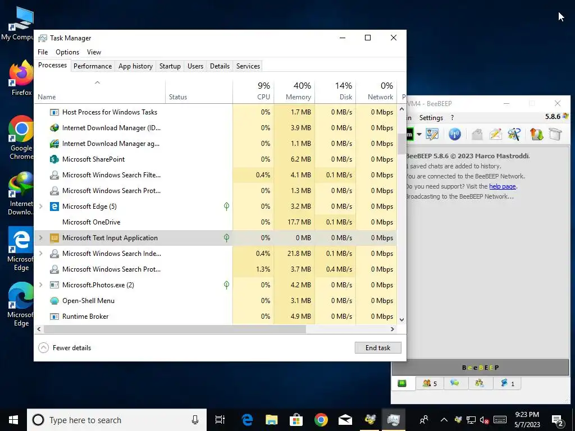
Task: Follow the help page link in BeeBEEP
Action: pyautogui.click(x=503, y=186)
